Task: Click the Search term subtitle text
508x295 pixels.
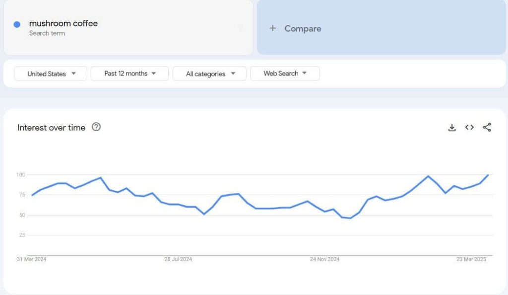Action: [x=47, y=33]
